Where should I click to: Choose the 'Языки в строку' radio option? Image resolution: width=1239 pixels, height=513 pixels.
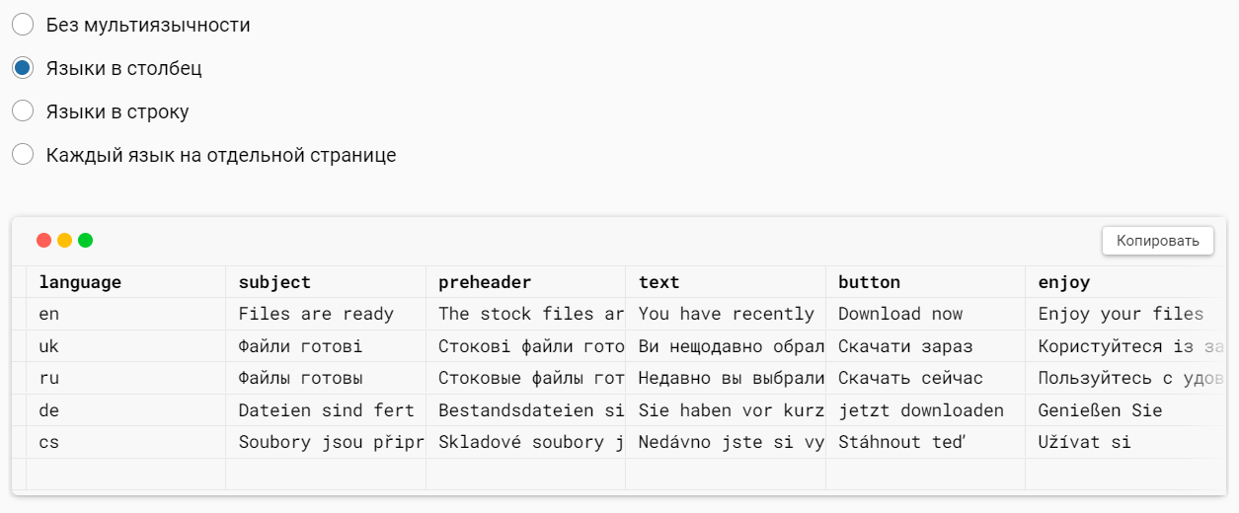point(23,111)
